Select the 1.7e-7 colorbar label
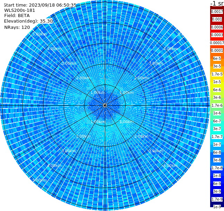 [217, 137]
